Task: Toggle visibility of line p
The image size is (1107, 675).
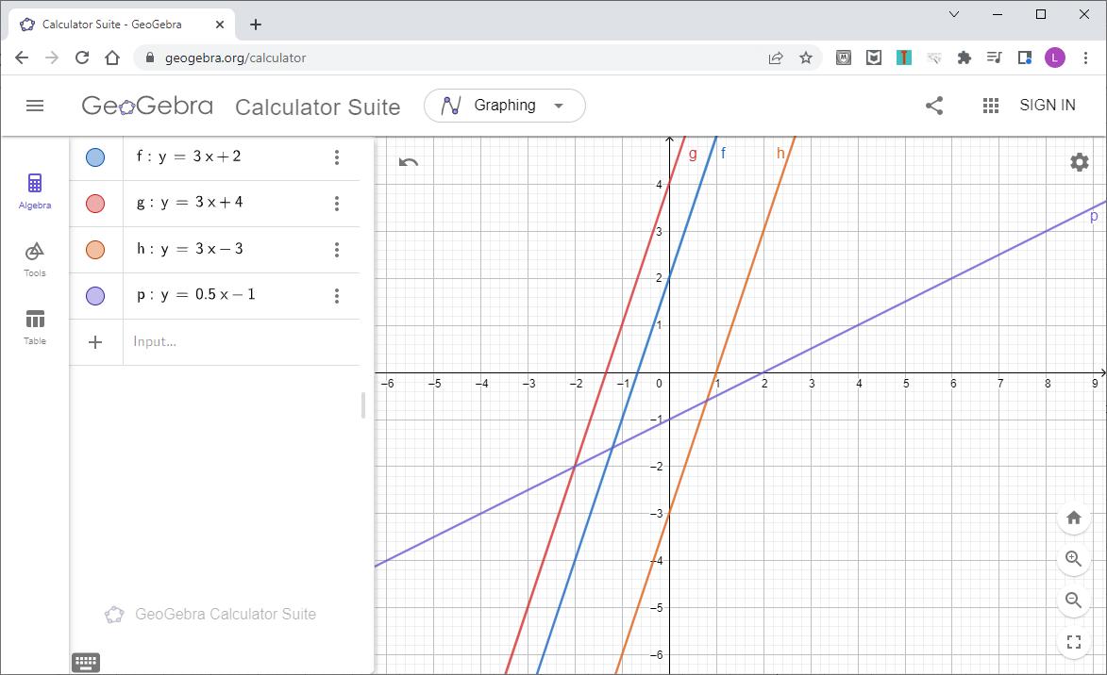Action: tap(95, 296)
